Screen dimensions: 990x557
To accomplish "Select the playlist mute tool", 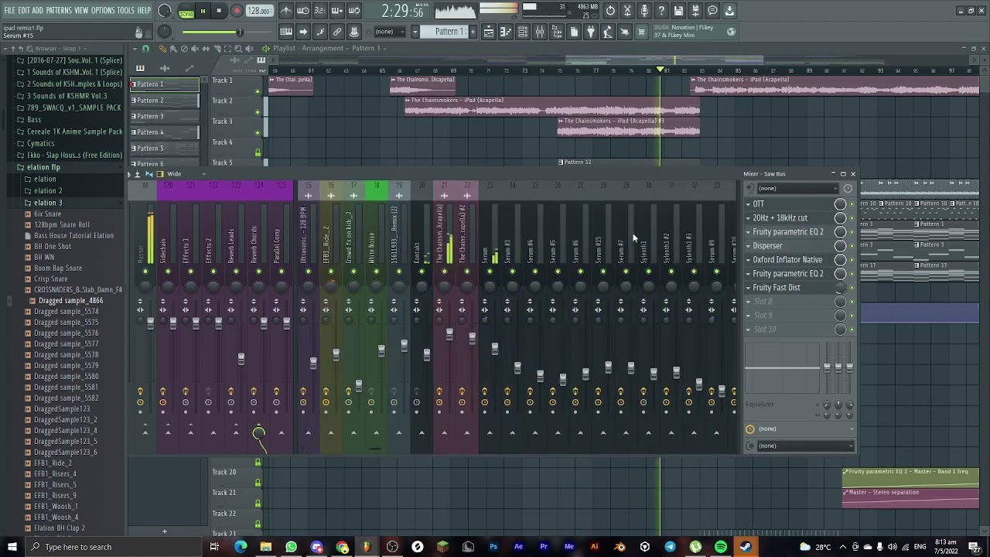I will coord(195,48).
